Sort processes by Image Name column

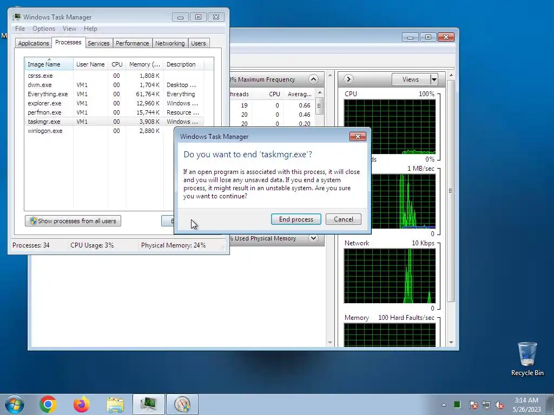tap(49, 64)
